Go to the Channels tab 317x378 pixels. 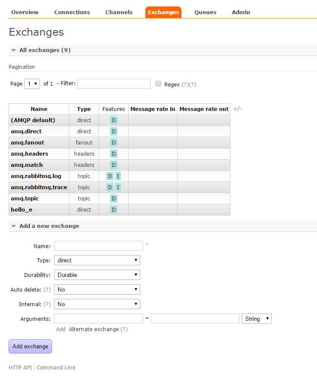(x=119, y=12)
